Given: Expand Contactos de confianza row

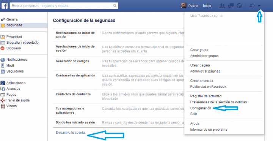Looking at the screenshot, I should coord(119,97).
